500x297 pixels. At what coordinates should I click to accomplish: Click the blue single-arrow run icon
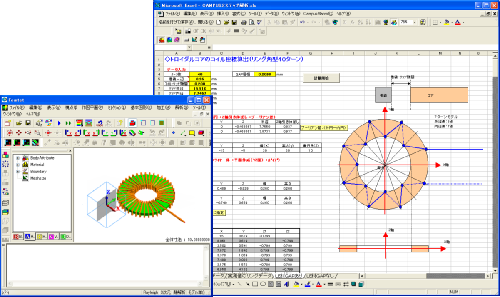[x=59, y=123]
